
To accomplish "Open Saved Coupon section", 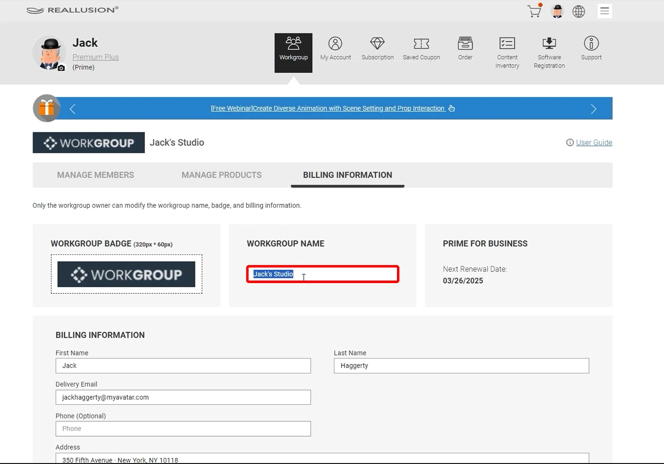I will 421,49.
